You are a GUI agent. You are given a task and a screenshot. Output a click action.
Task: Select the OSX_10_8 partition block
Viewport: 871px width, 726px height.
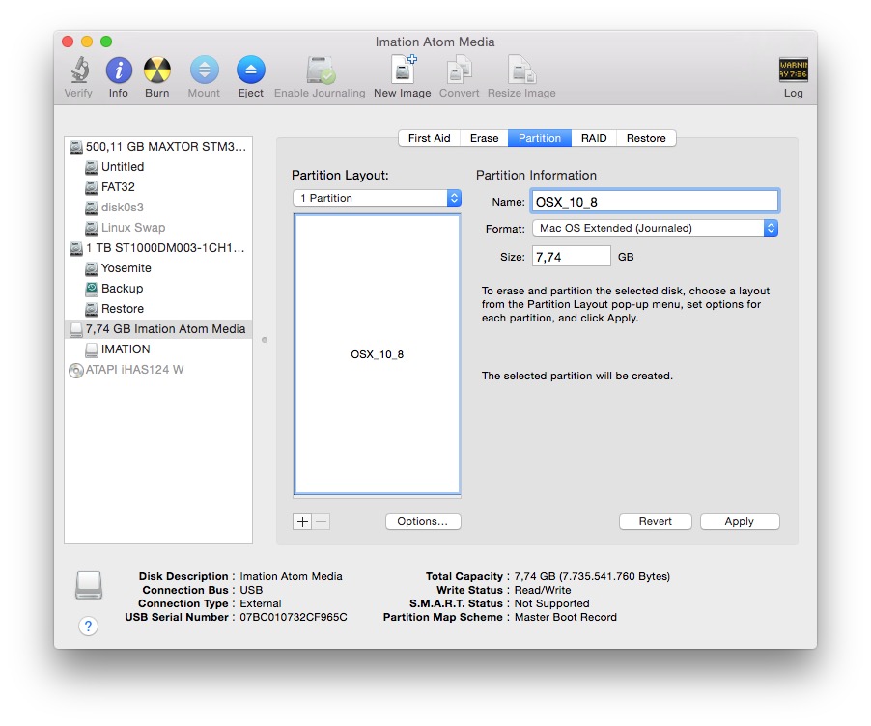pos(377,354)
